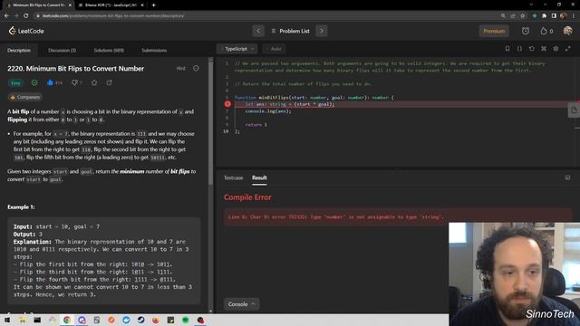
Task: Click the feedback smiley icon
Action: pos(196,69)
